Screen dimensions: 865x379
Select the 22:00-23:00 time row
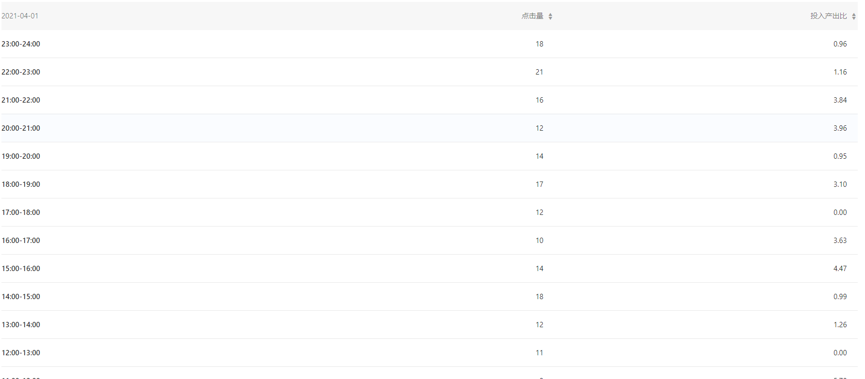pyautogui.click(x=429, y=72)
